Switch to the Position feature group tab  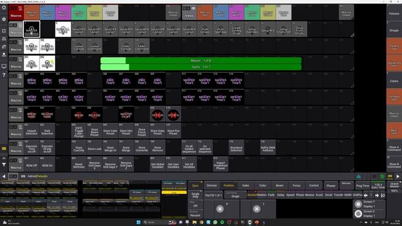pos(229,186)
